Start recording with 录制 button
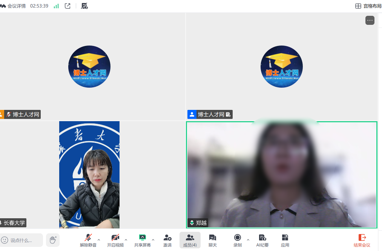 tap(238, 240)
